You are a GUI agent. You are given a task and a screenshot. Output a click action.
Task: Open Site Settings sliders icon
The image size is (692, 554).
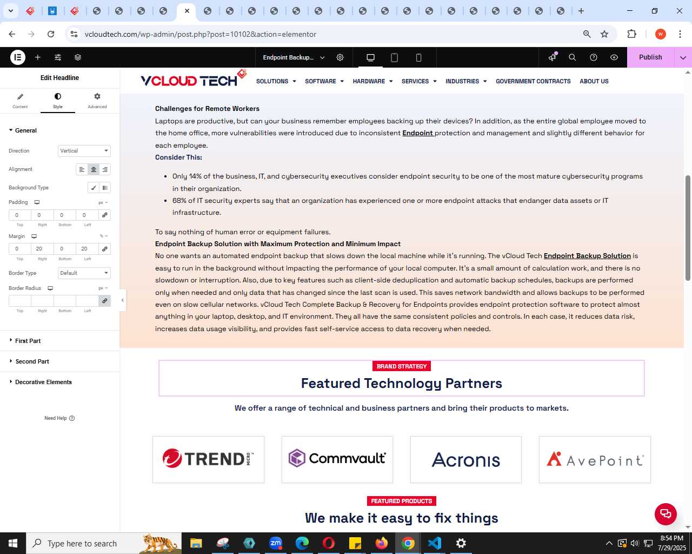(58, 57)
